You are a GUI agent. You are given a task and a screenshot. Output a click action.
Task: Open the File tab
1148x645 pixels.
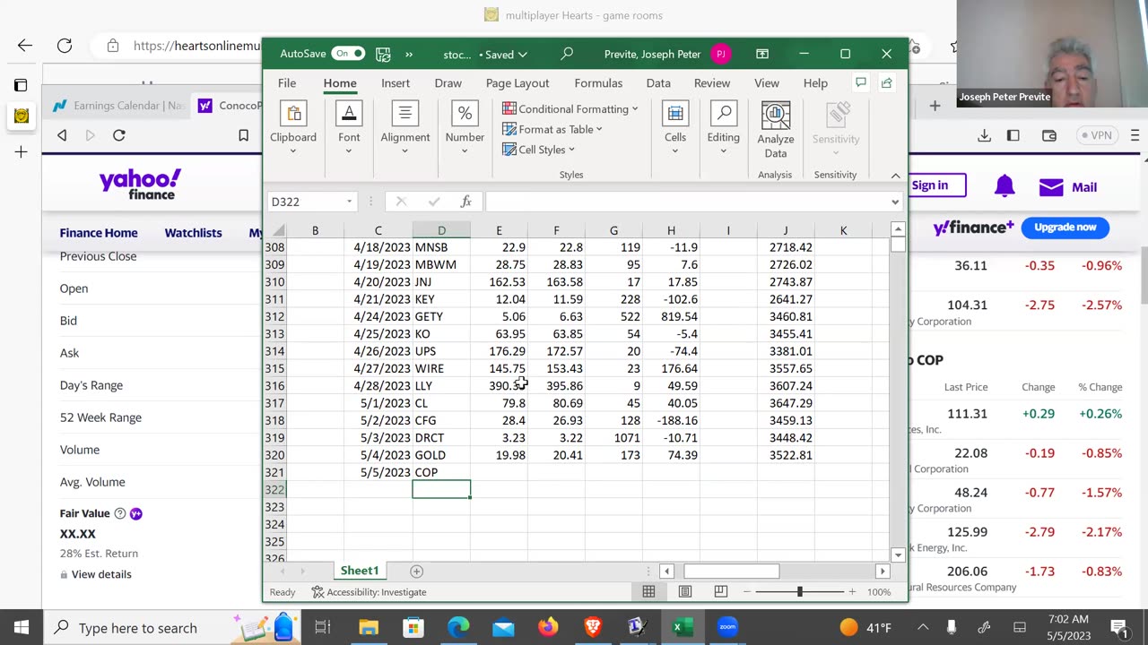click(x=287, y=82)
